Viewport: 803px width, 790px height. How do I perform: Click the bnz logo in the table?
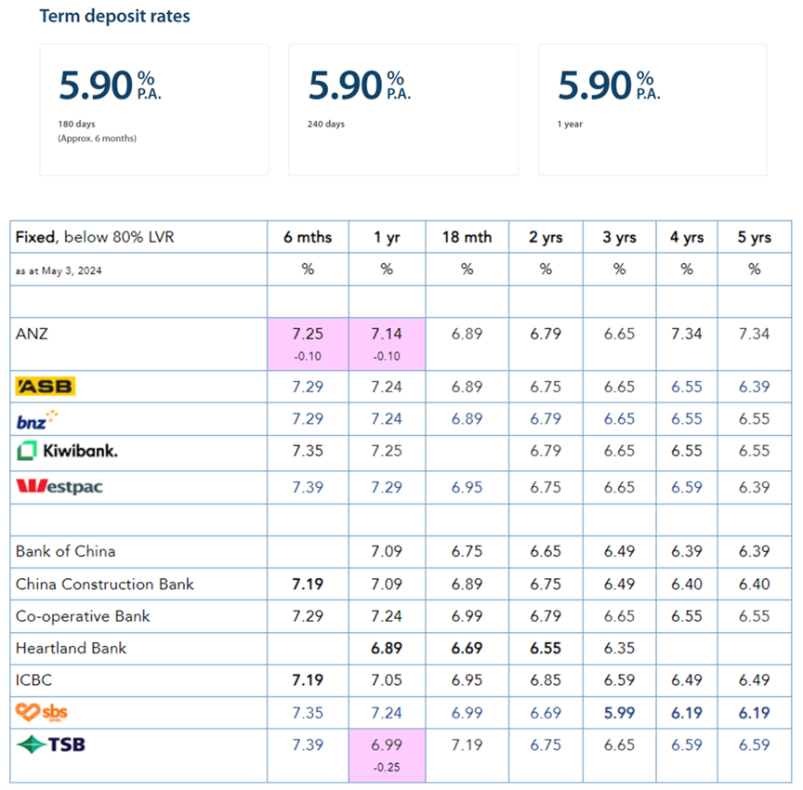37,420
